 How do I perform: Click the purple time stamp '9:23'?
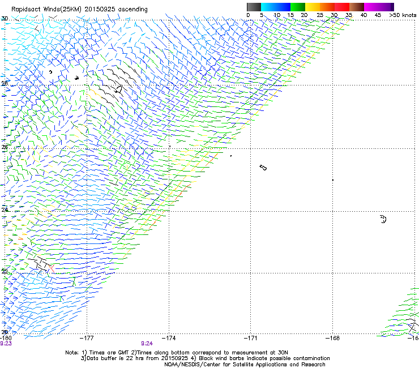point(6,344)
